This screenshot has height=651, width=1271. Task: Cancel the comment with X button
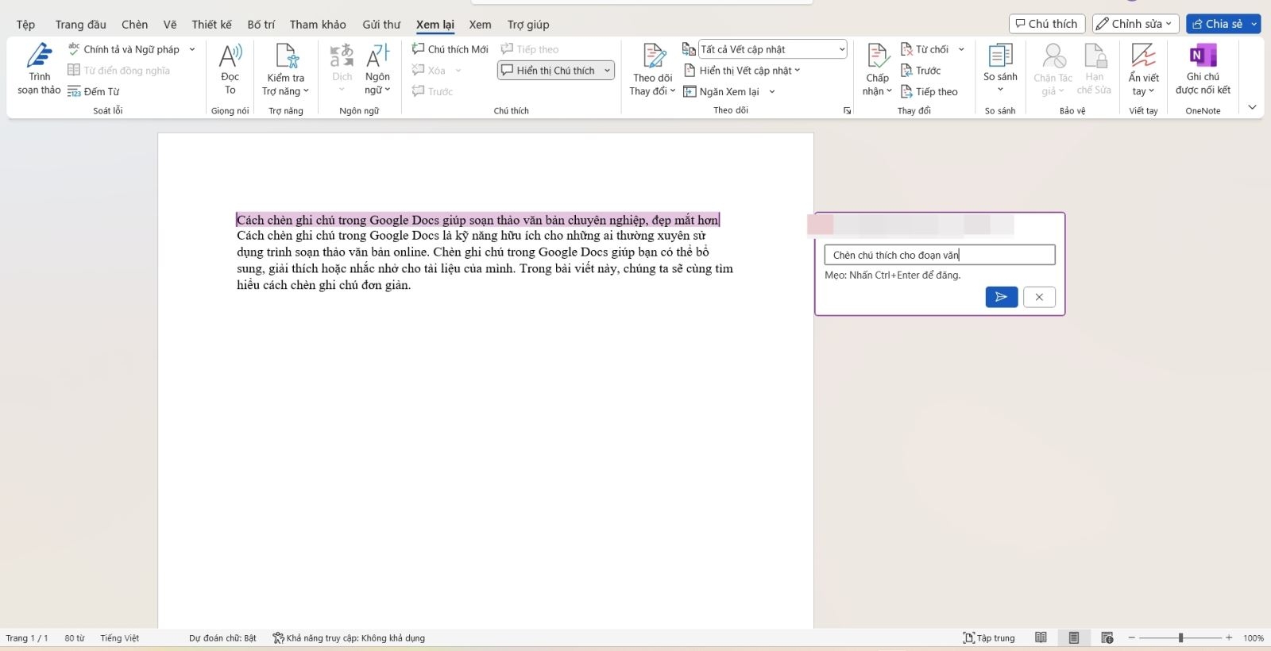(x=1039, y=297)
